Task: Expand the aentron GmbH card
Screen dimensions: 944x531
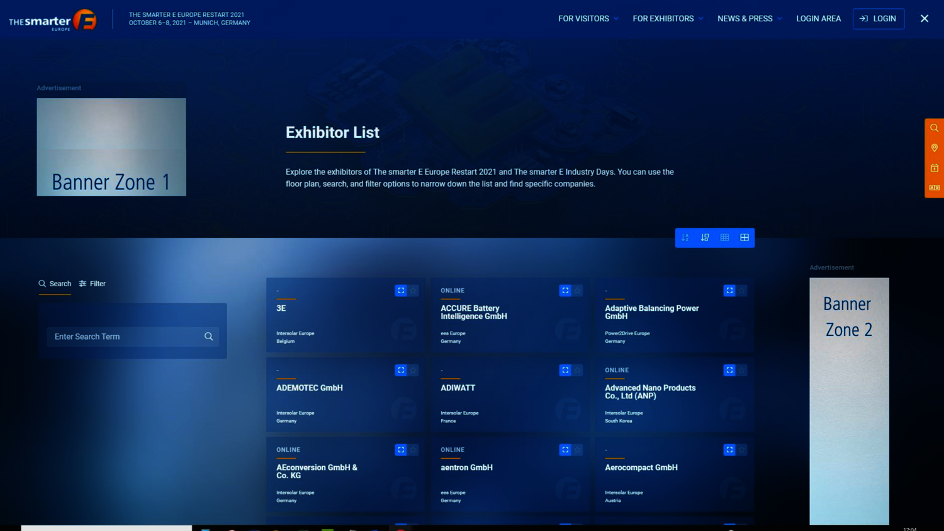Action: pyautogui.click(x=565, y=450)
